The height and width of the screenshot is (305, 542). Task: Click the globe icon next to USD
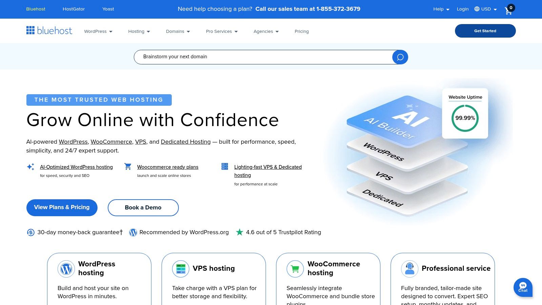click(x=477, y=9)
